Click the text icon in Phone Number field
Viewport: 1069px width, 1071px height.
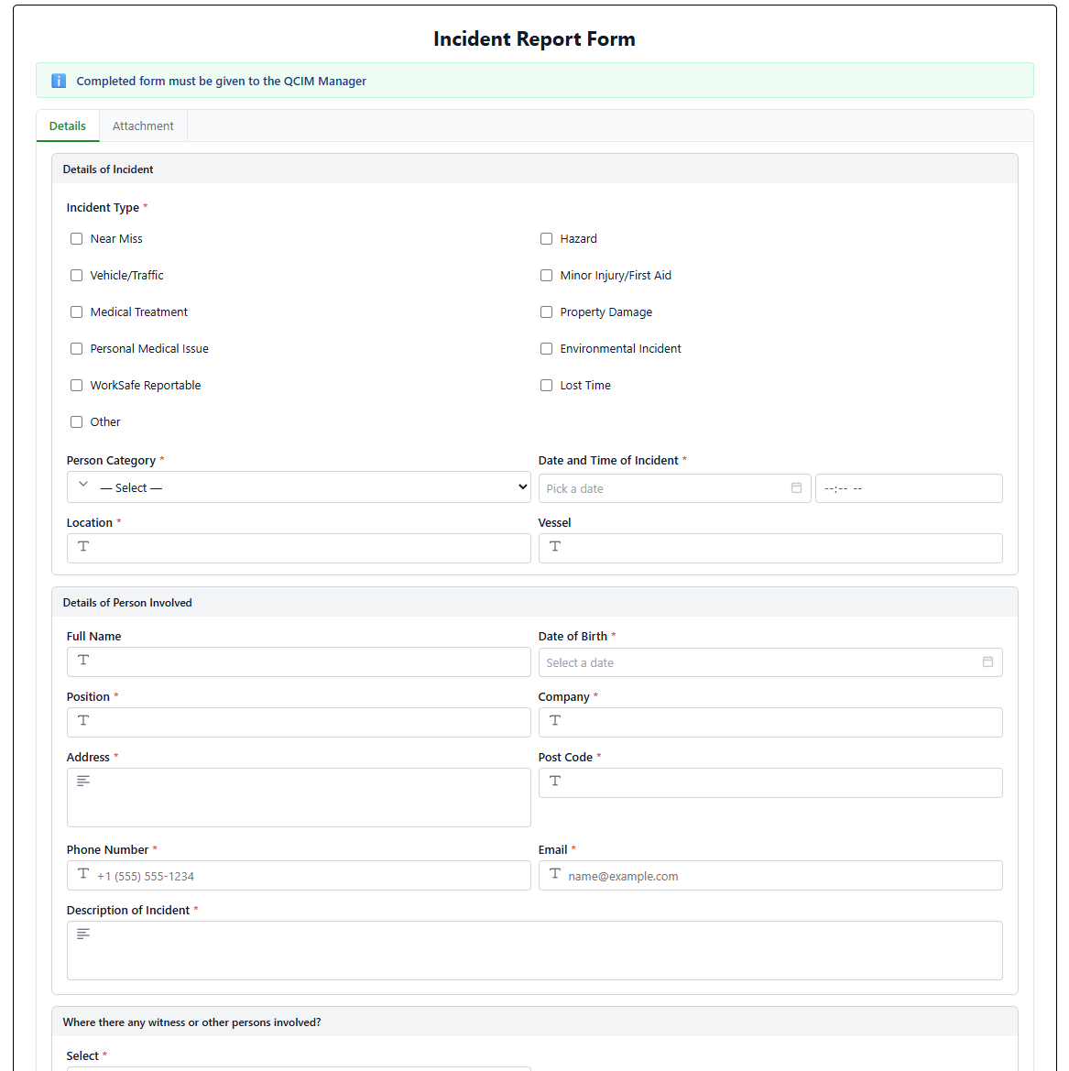(x=83, y=874)
